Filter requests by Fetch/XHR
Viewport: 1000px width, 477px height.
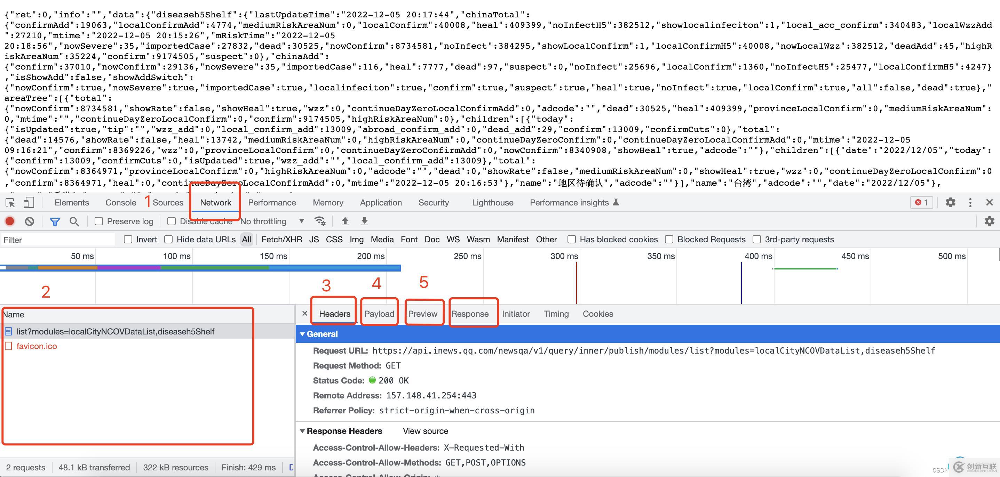coord(281,239)
